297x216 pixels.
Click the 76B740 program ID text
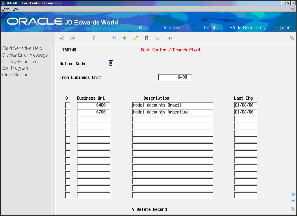tap(69, 50)
